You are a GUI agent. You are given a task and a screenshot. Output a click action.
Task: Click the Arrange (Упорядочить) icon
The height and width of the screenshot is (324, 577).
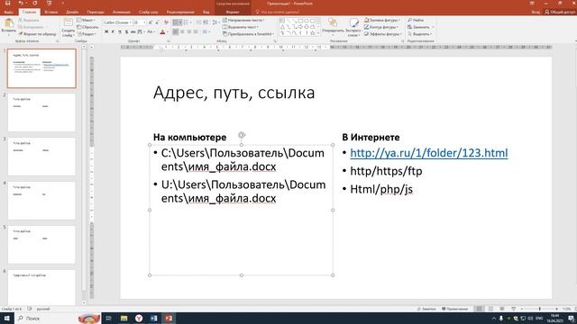click(x=333, y=23)
